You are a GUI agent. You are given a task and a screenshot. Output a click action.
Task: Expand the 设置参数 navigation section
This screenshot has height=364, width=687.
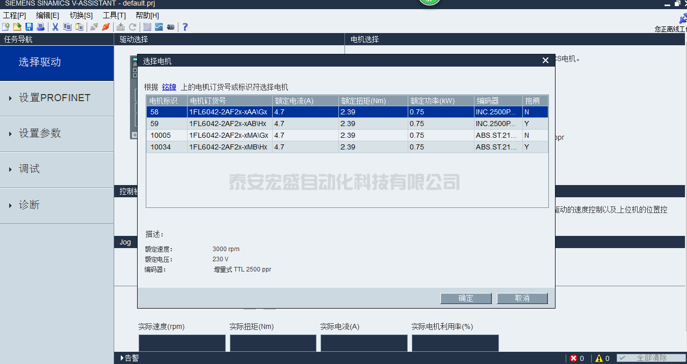coord(40,134)
